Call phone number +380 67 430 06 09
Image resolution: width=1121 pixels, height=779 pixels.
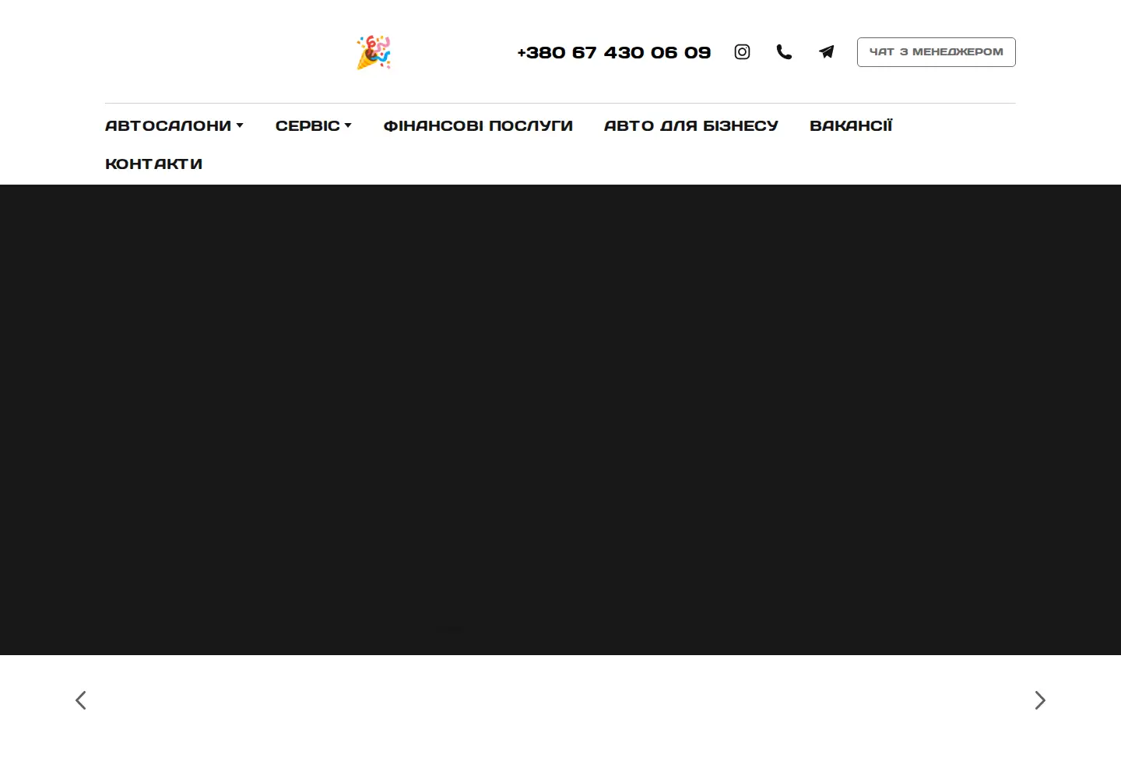(x=614, y=52)
